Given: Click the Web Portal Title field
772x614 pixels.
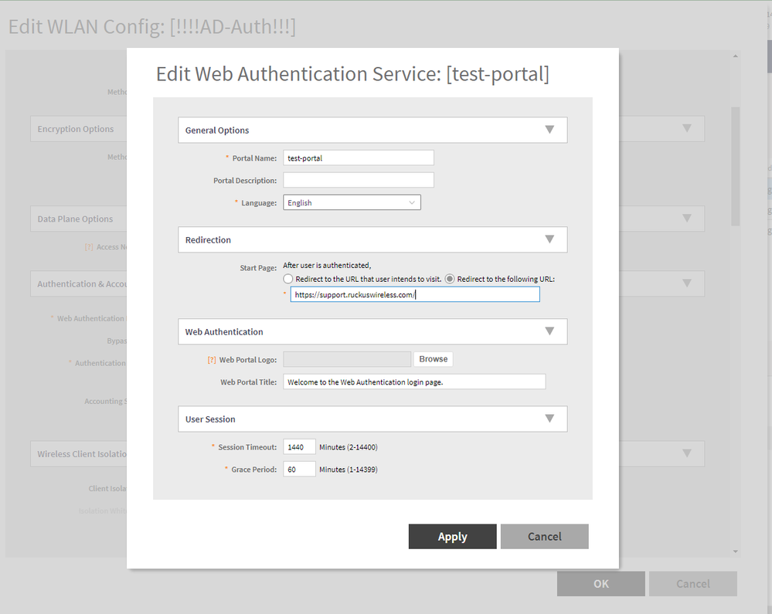Looking at the screenshot, I should 414,382.
